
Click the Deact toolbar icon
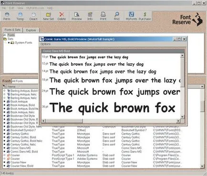[x=33, y=16]
